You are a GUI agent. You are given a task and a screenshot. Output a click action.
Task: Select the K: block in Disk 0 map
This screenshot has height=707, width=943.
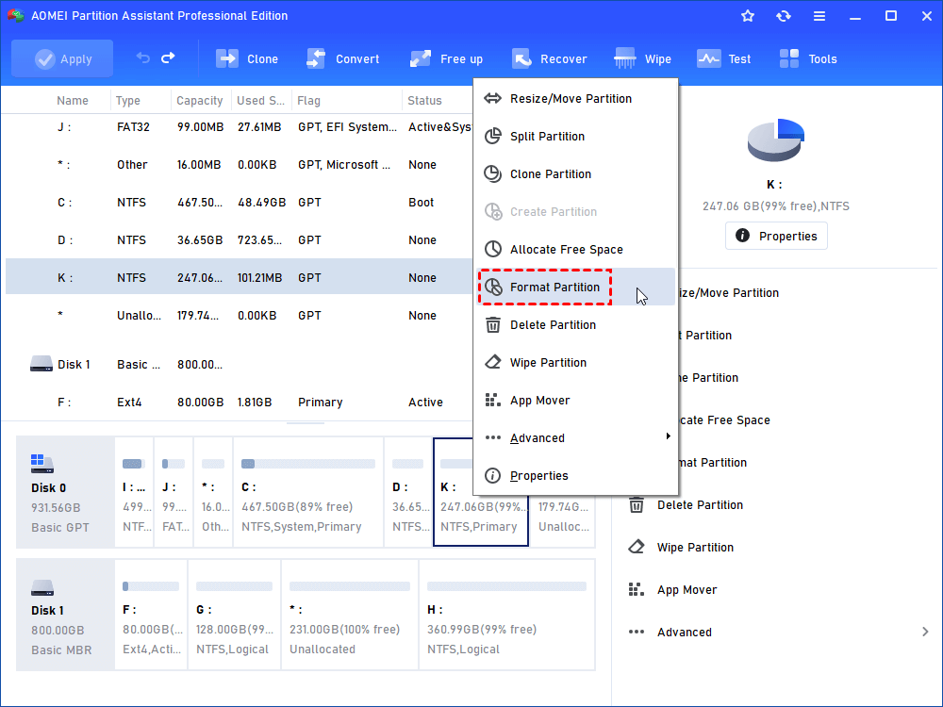pos(481,492)
